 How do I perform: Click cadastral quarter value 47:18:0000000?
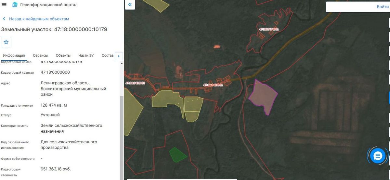click(x=55, y=72)
